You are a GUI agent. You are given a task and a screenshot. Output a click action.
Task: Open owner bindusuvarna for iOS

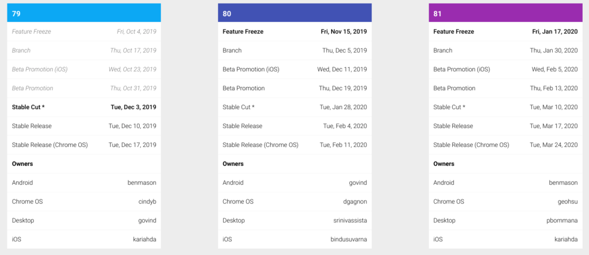pos(349,239)
